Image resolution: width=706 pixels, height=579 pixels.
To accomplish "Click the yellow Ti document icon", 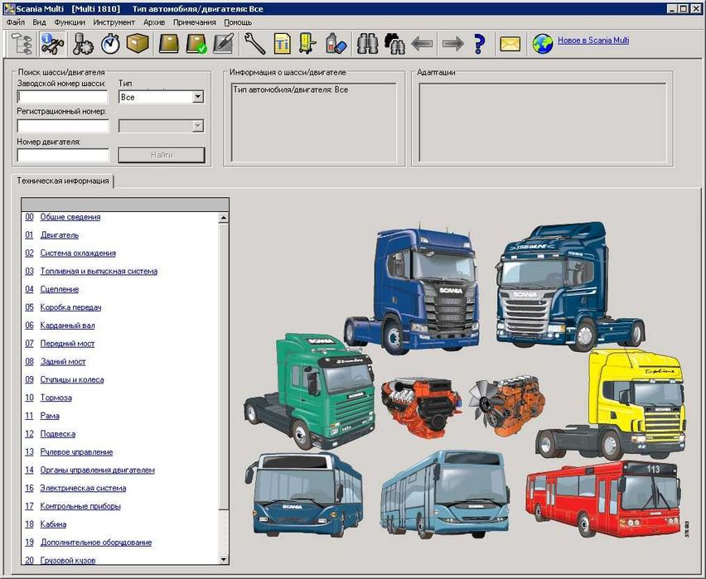I will (283, 43).
